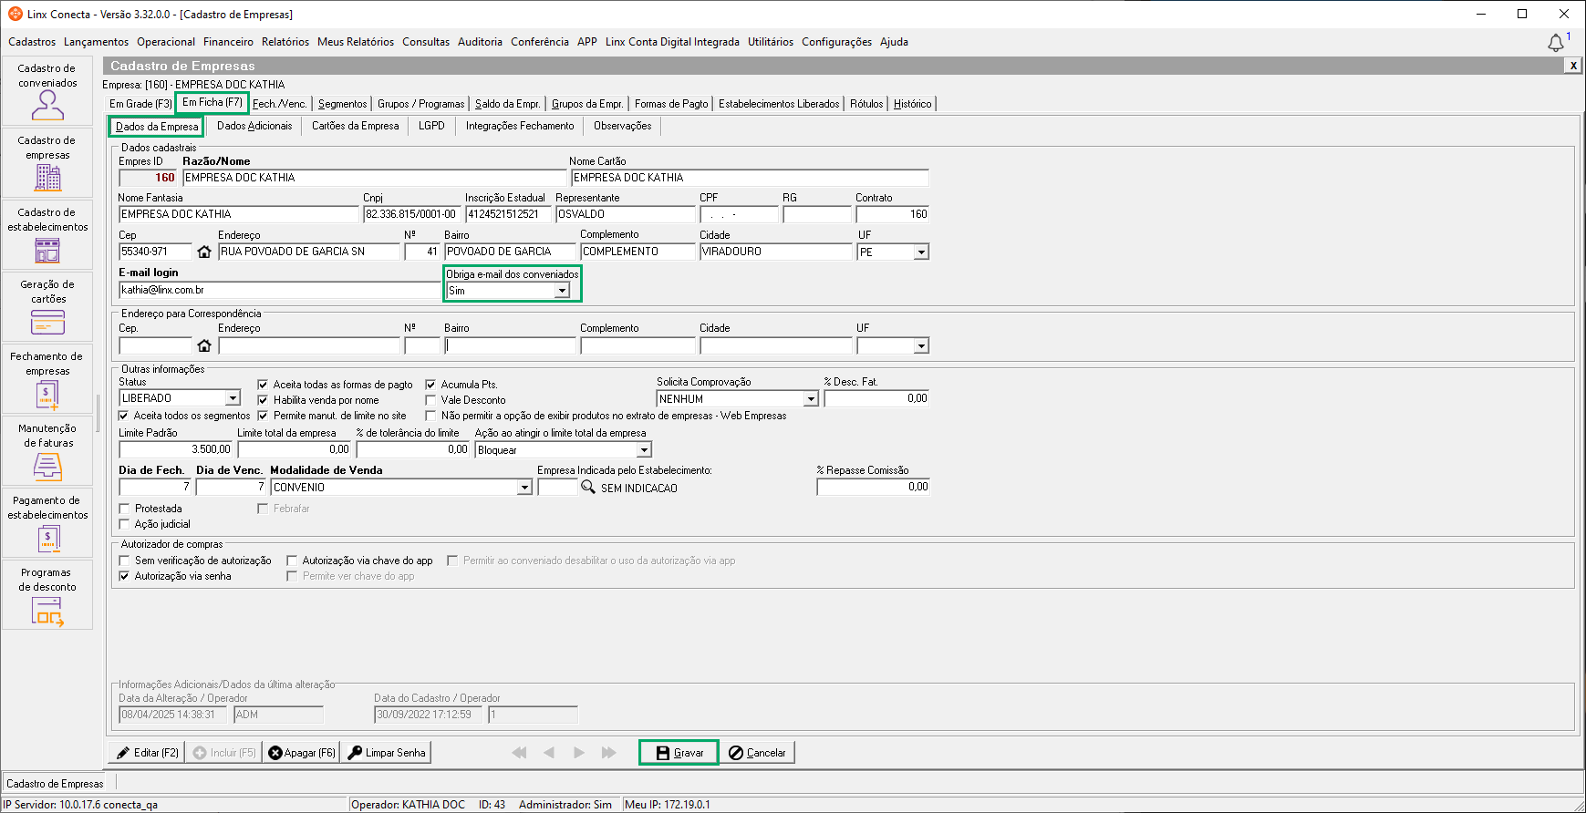Click the Linx Conecta app logo
This screenshot has width=1586, height=813.
(16, 14)
